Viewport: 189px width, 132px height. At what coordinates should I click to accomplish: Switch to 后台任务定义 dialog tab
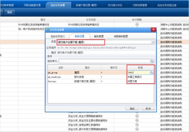(x=58, y=36)
